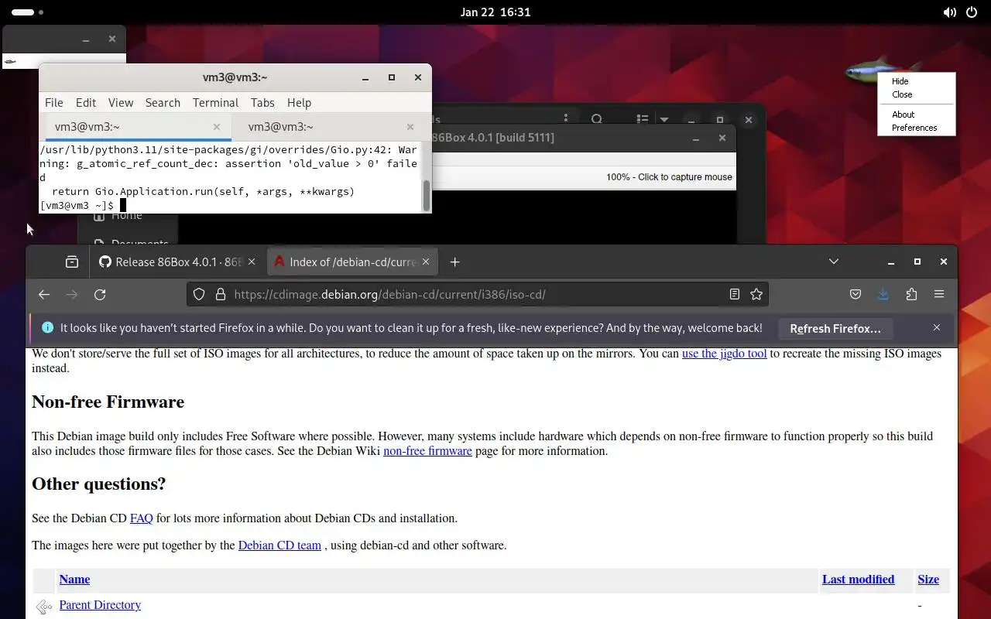Viewport: 991px width, 619px height.
Task: Dismiss the Firefox refresh notification bar
Action: coord(937,327)
